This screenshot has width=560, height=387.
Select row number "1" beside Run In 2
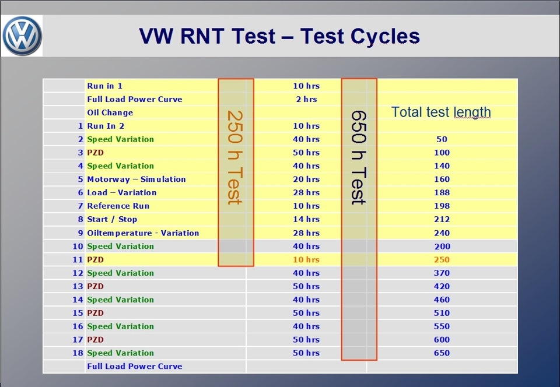tap(80, 126)
